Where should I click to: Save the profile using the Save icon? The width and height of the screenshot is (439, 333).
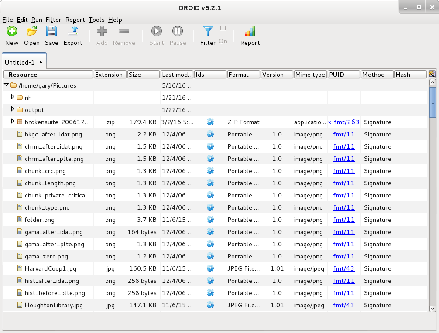point(51,32)
